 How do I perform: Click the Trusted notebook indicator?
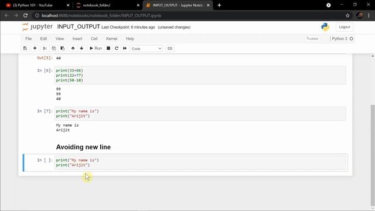312,39
